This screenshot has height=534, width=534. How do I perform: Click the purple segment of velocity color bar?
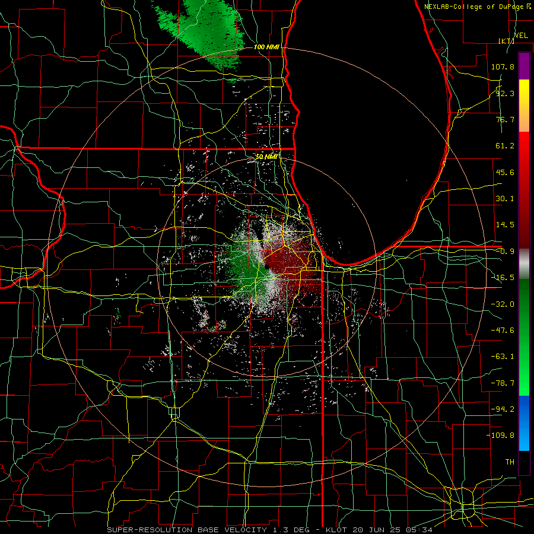[524, 66]
